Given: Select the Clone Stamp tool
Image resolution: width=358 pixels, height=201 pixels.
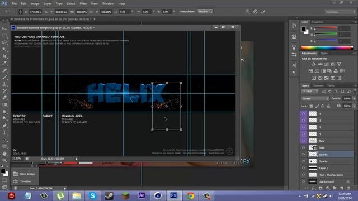Looking at the screenshot, I should (4, 84).
